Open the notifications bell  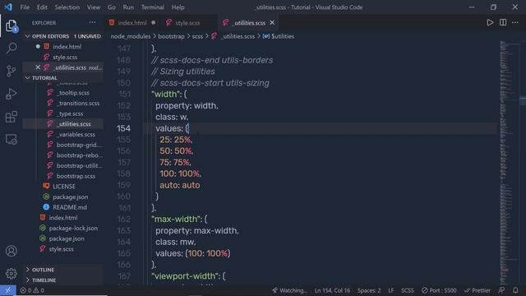click(x=515, y=290)
